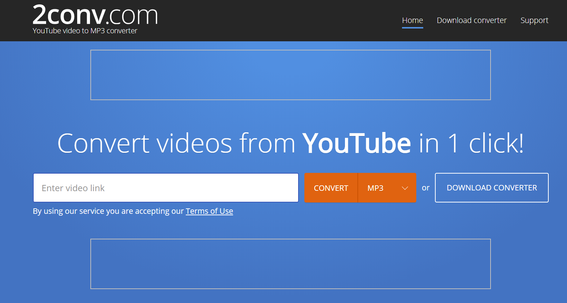
Task: Open the 2conv.com logo link
Action: pyautogui.click(x=95, y=15)
